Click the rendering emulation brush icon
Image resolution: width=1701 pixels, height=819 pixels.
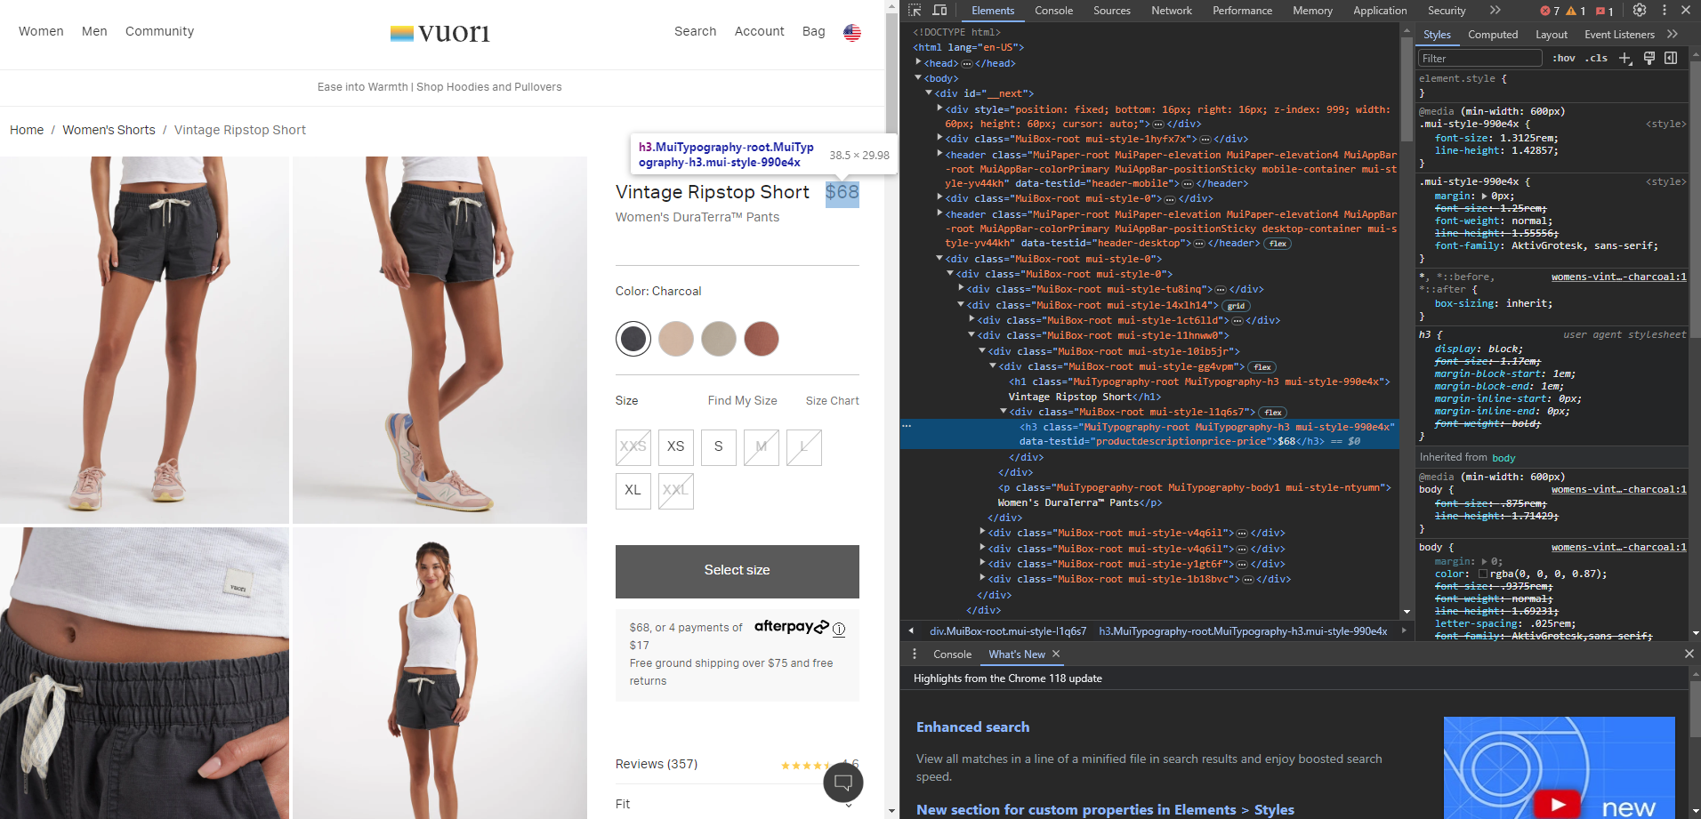[1649, 58]
